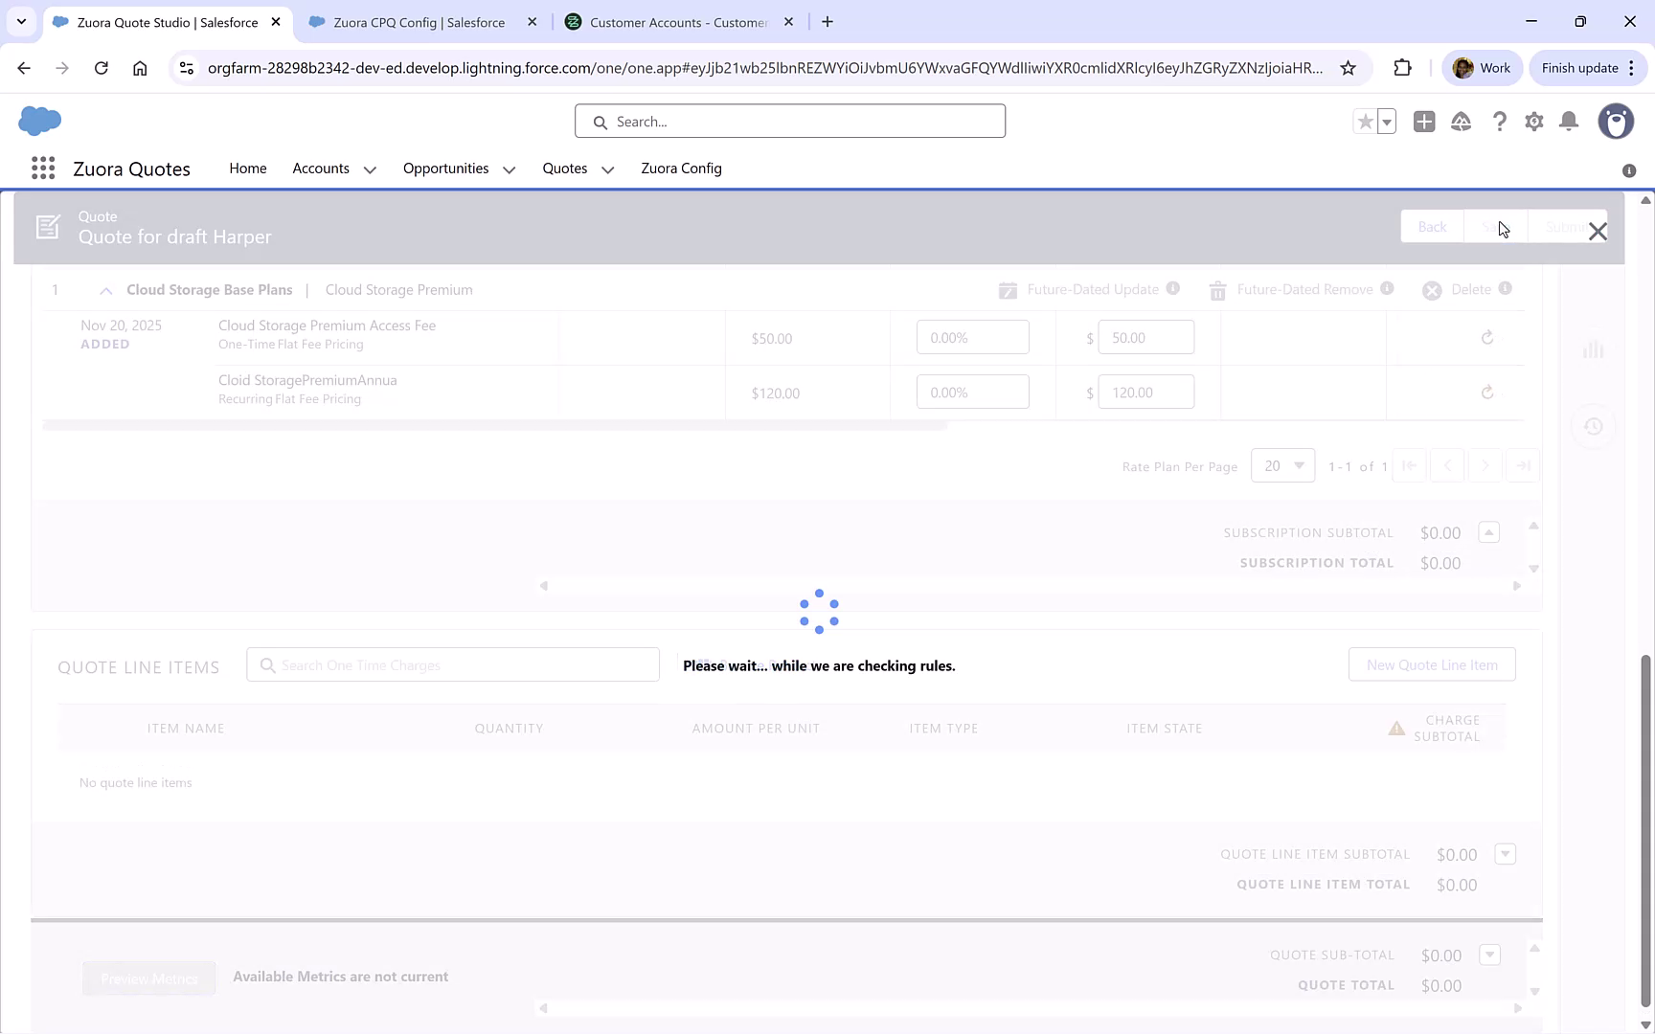Click the global actions plus icon
This screenshot has width=1655, height=1034.
pos(1424,122)
